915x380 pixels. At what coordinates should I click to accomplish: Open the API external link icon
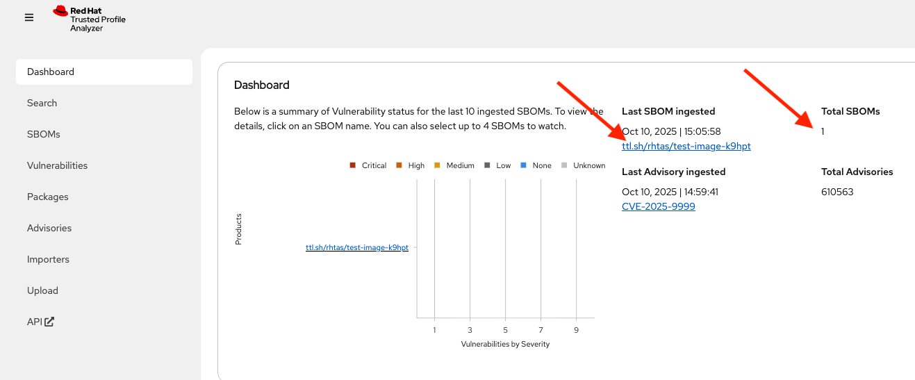tap(49, 322)
